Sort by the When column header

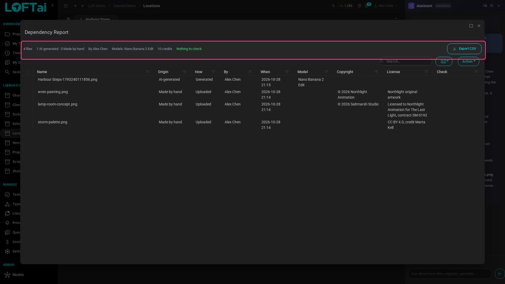click(265, 72)
